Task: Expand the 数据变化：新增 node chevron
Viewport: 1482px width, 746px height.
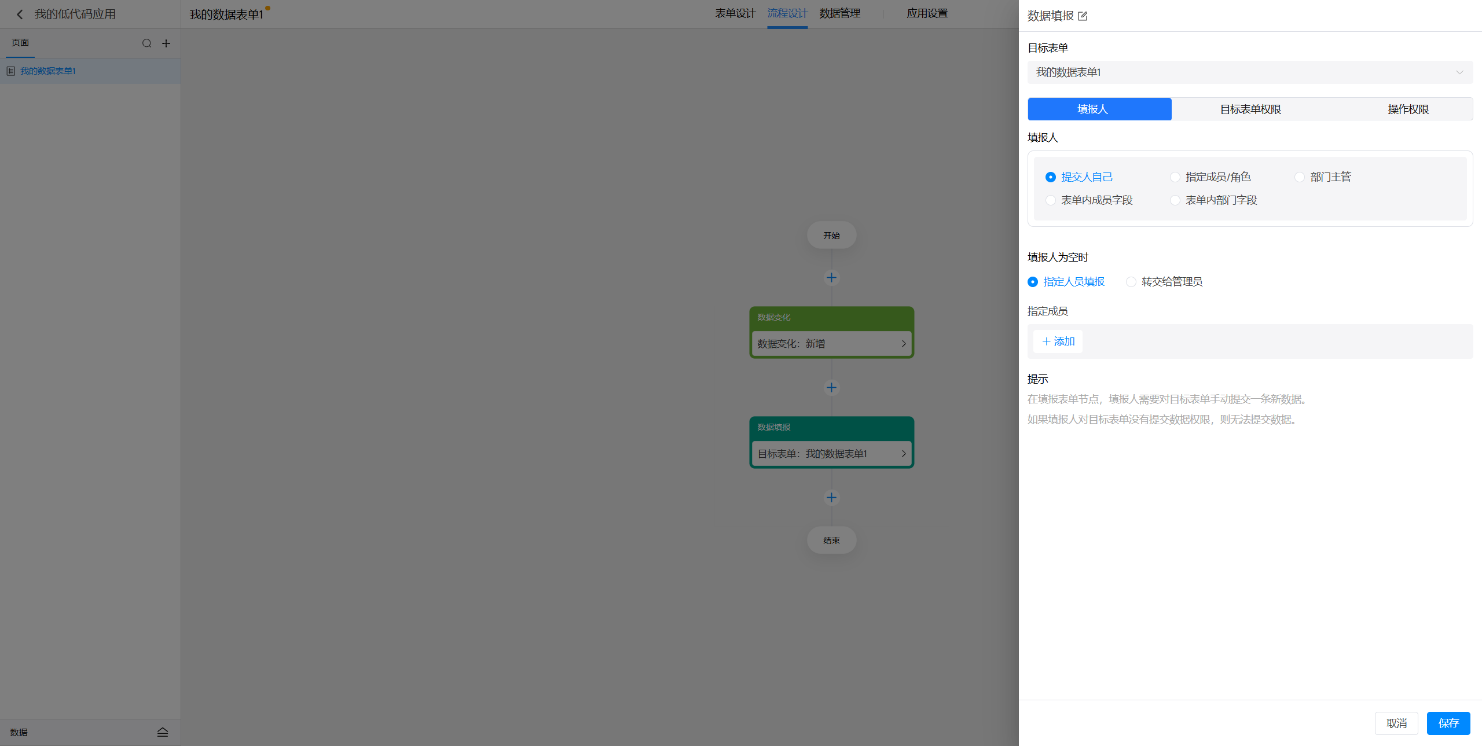Action: click(x=903, y=344)
